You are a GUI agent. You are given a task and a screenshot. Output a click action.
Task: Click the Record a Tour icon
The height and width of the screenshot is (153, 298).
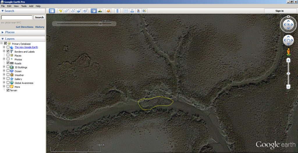pyautogui.click(x=85, y=11)
